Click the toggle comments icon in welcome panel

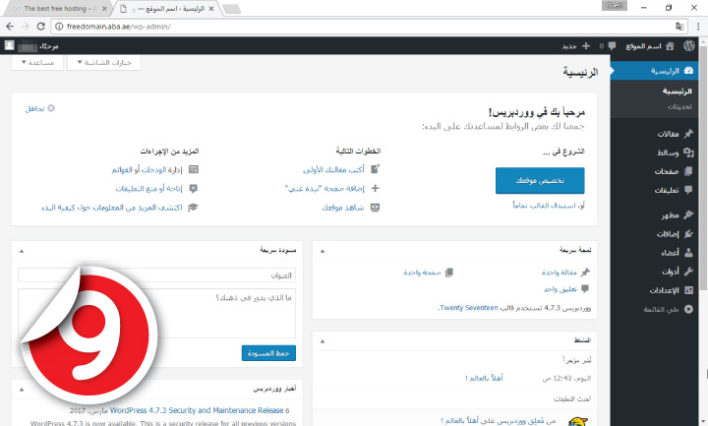pyautogui.click(x=194, y=188)
